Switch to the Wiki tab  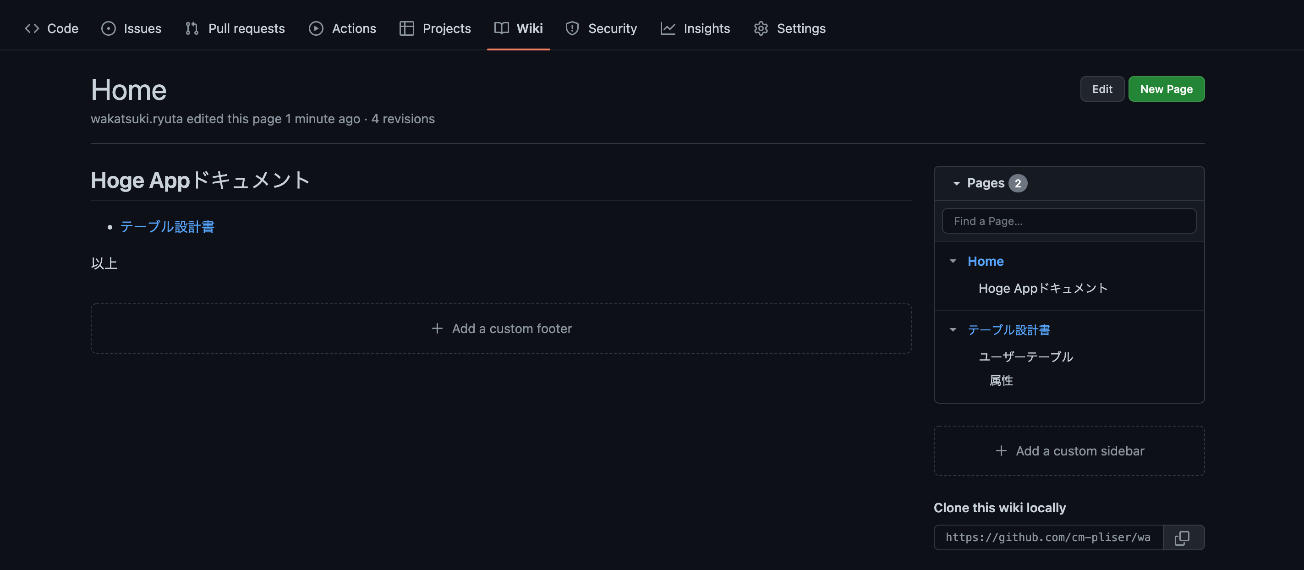click(x=518, y=28)
